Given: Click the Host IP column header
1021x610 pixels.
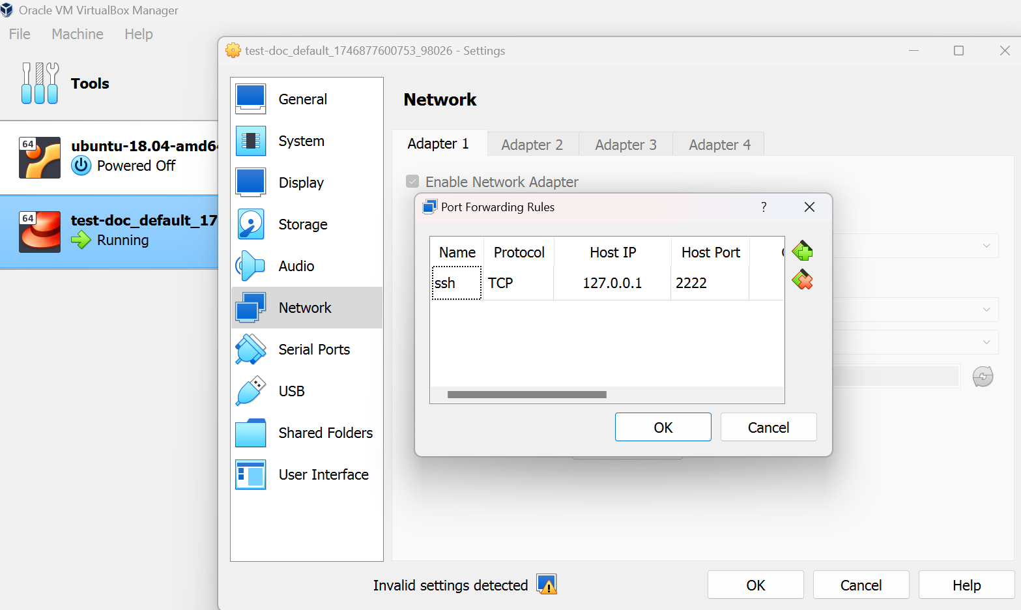Looking at the screenshot, I should pyautogui.click(x=612, y=252).
